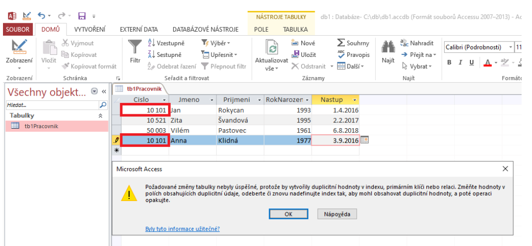This screenshot has height=246, width=532.
Task: Switch to DATABÁZOVÉ NÁSTROJE ribbon tab
Action: (205, 29)
